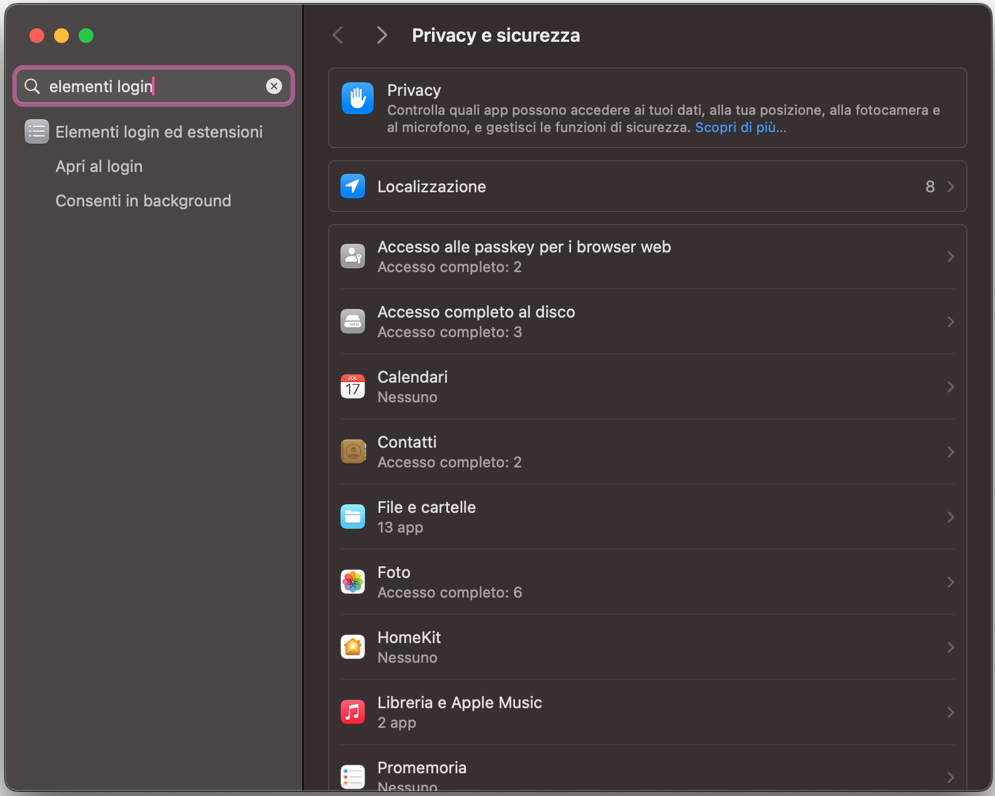Click the passkey access person icon
Screen dimensions: 995x796
(353, 256)
